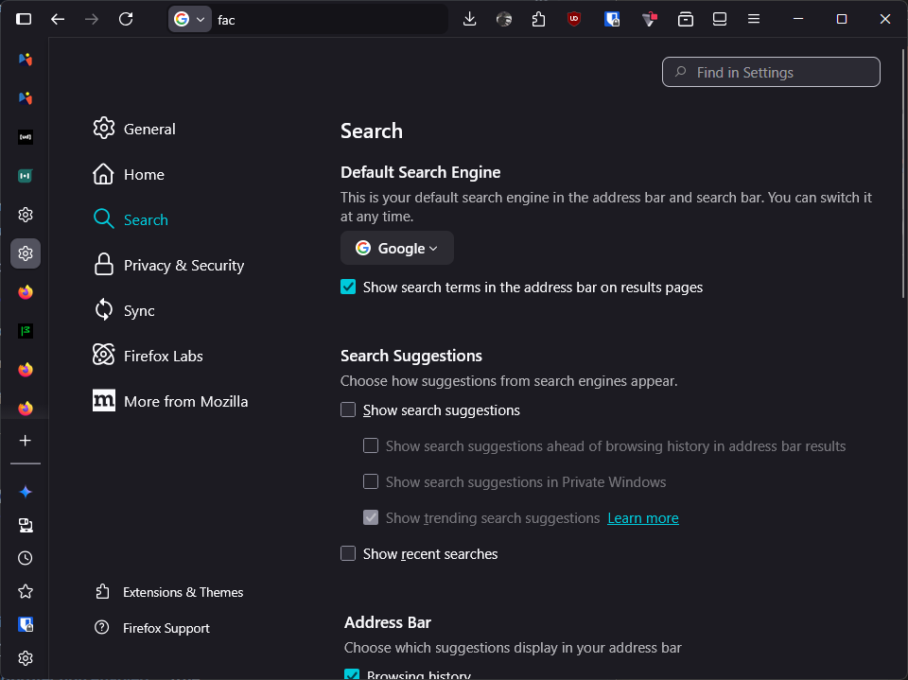Open the Extensions puzzle-piece icon
908x680 pixels.
(x=539, y=19)
